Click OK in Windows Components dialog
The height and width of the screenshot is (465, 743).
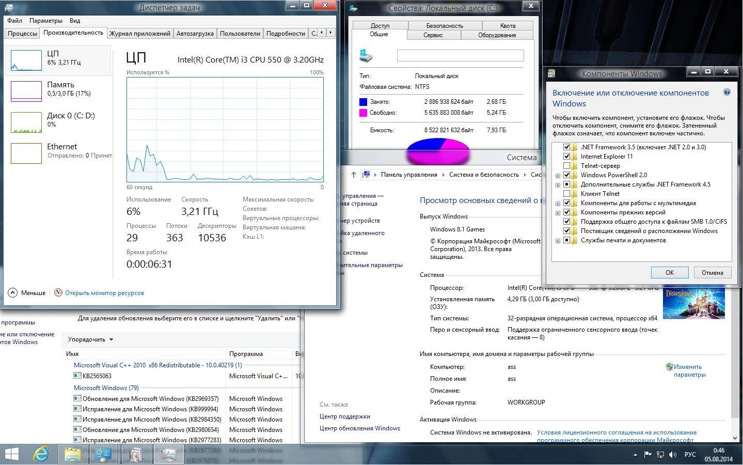pos(669,272)
